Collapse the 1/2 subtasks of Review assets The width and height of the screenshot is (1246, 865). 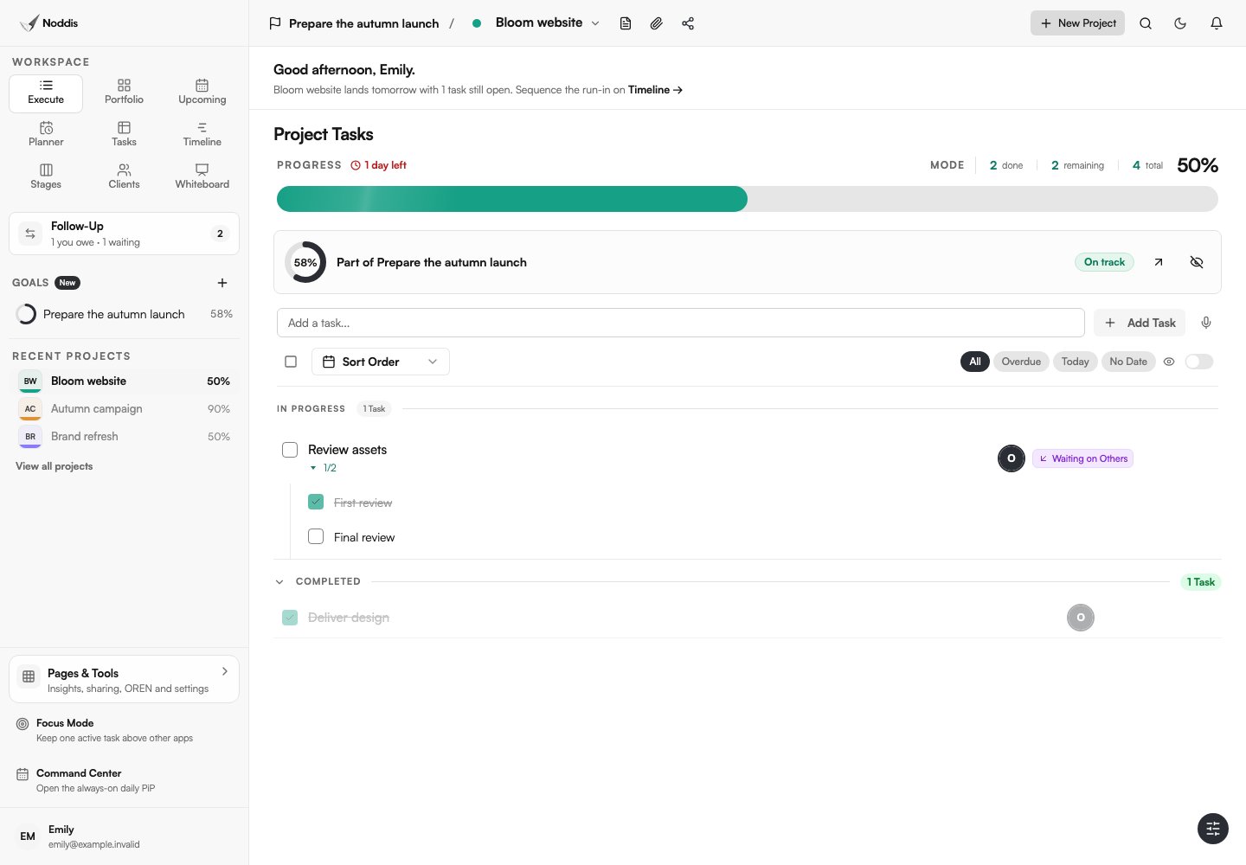(x=323, y=468)
